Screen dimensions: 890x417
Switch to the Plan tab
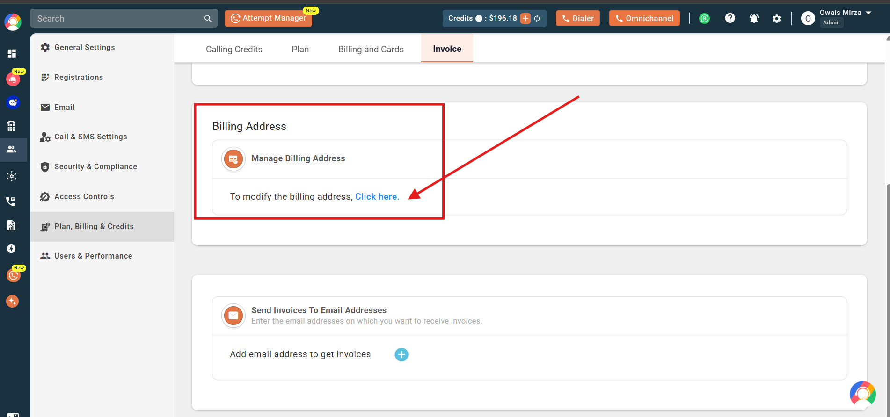coord(300,49)
